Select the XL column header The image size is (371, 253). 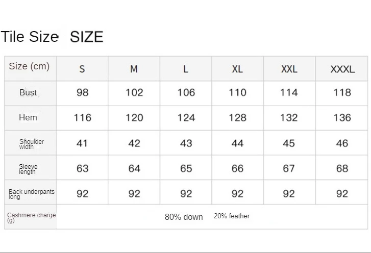(237, 69)
